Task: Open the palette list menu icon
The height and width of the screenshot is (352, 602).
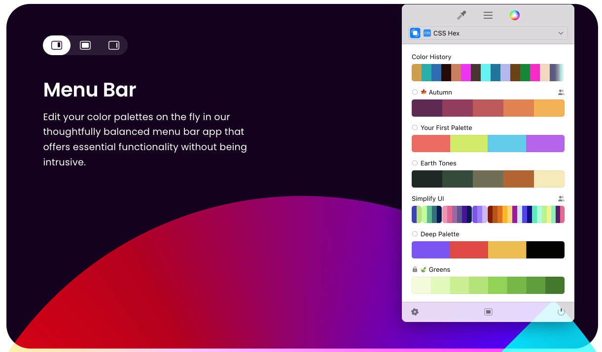Action: pos(488,15)
